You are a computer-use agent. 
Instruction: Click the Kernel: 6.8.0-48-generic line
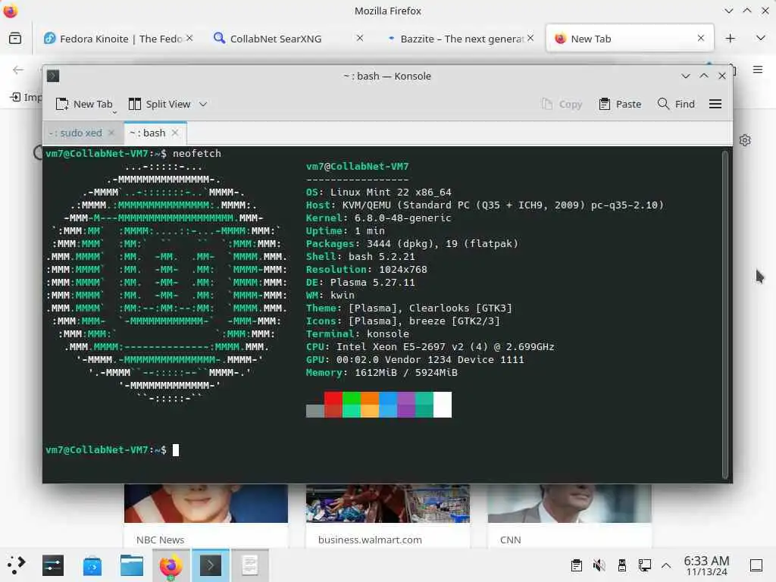tap(379, 217)
